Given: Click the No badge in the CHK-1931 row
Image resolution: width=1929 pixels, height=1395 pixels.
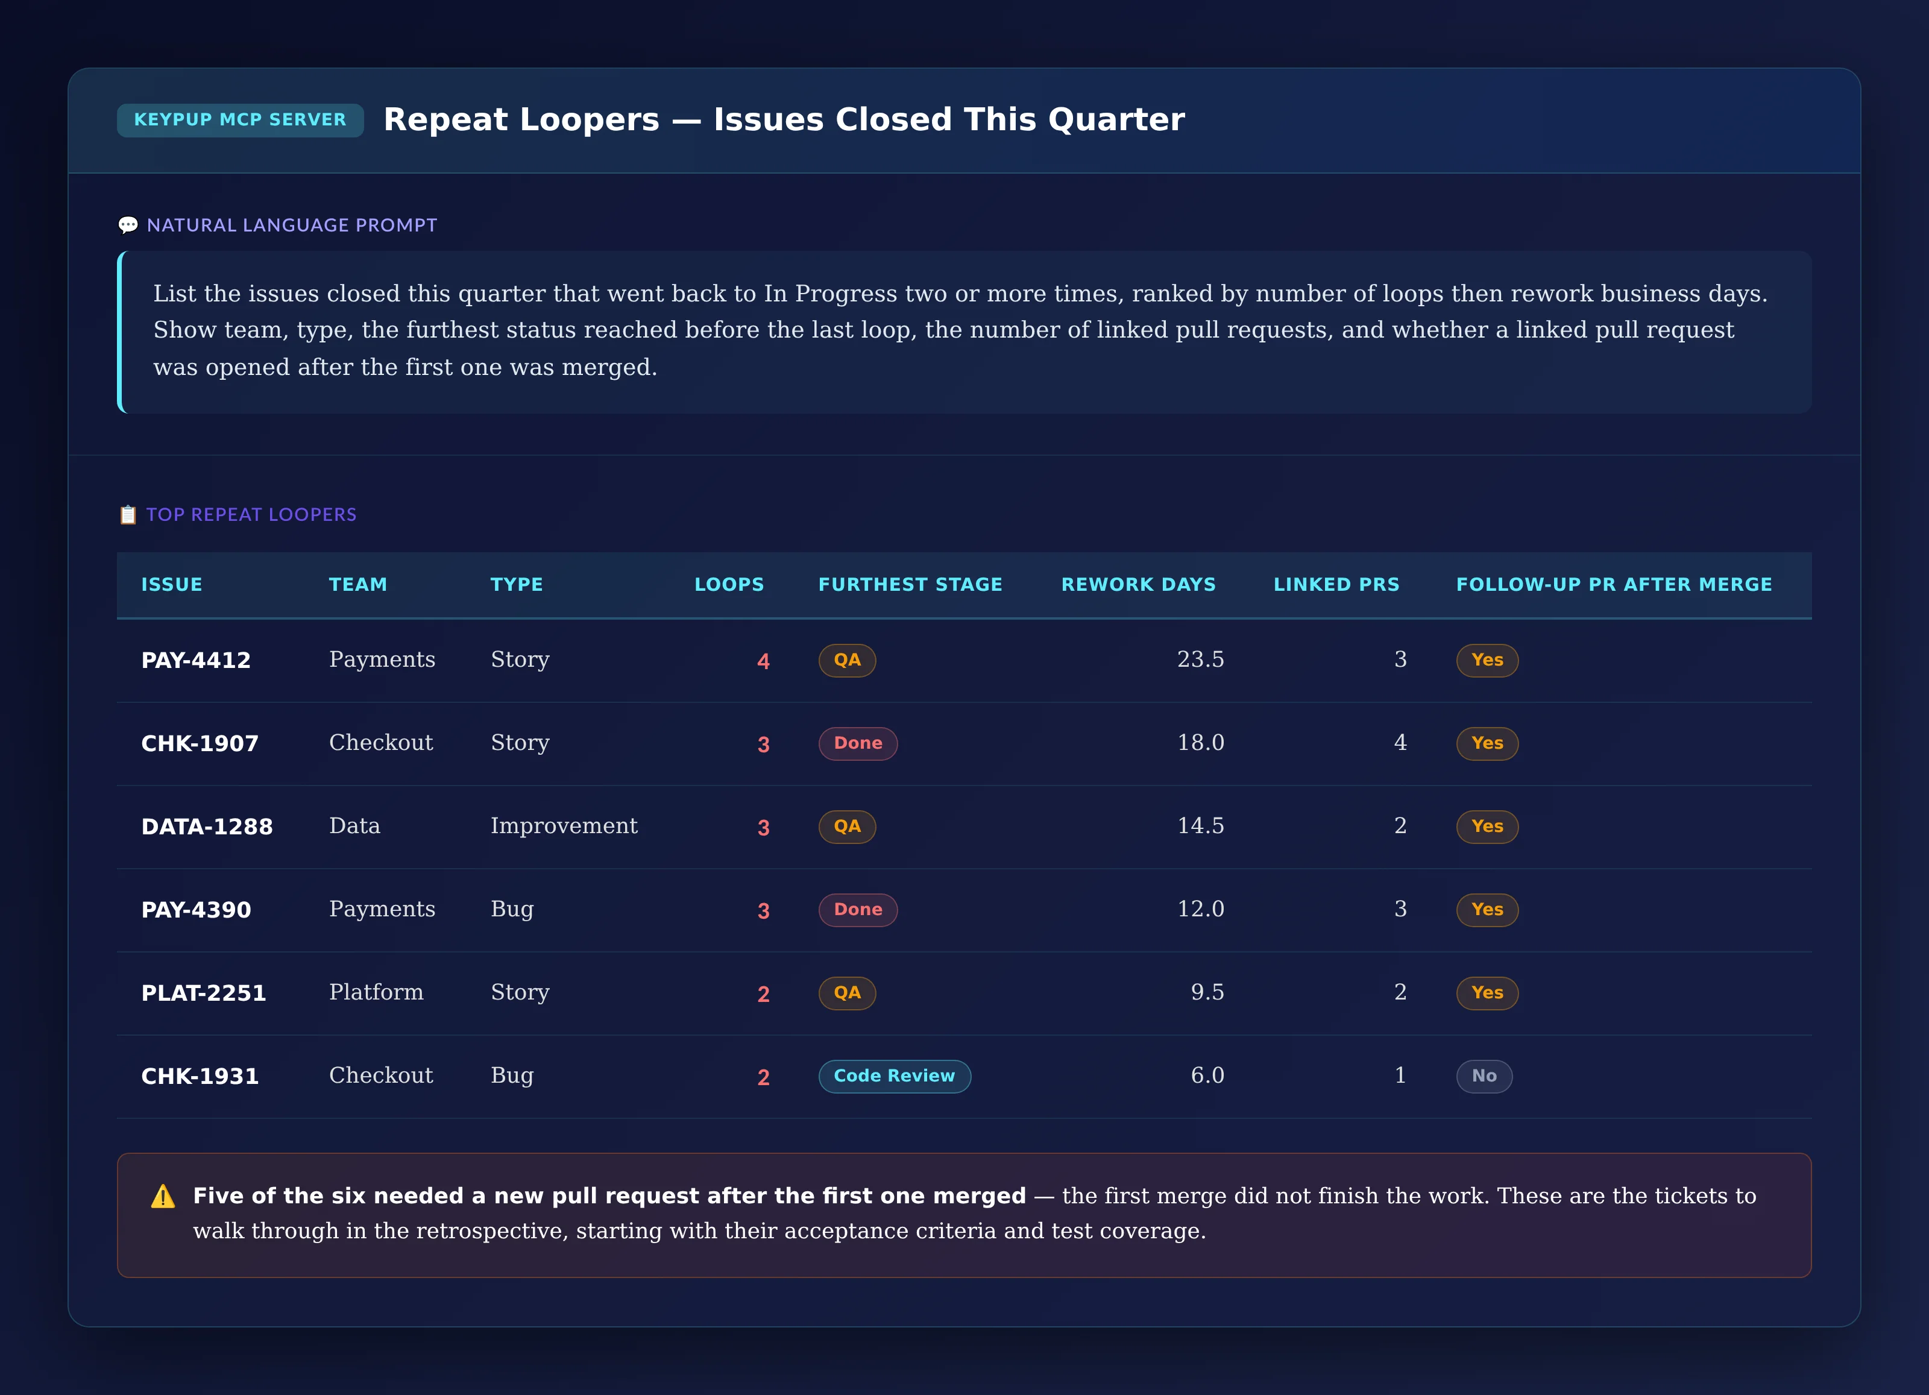Looking at the screenshot, I should (x=1484, y=1076).
